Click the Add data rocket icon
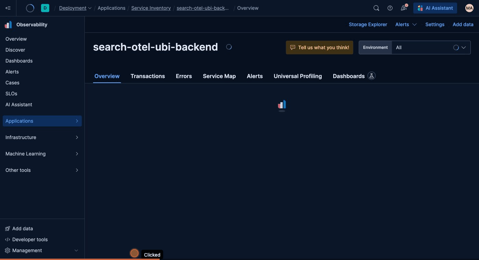Viewport: 479px width, 260px height. click(x=8, y=229)
